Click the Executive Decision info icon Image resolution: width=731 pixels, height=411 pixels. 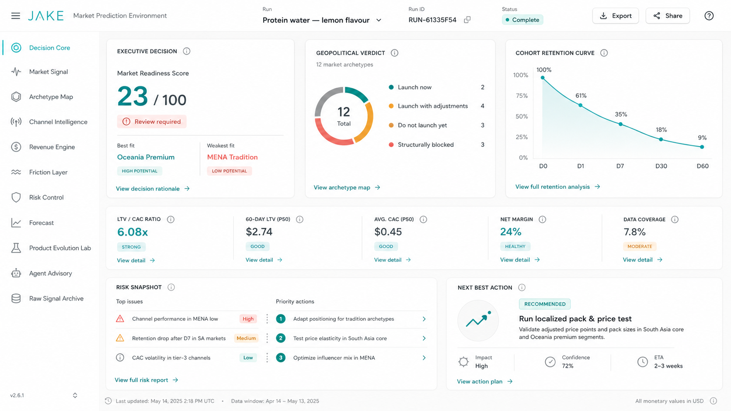point(187,51)
